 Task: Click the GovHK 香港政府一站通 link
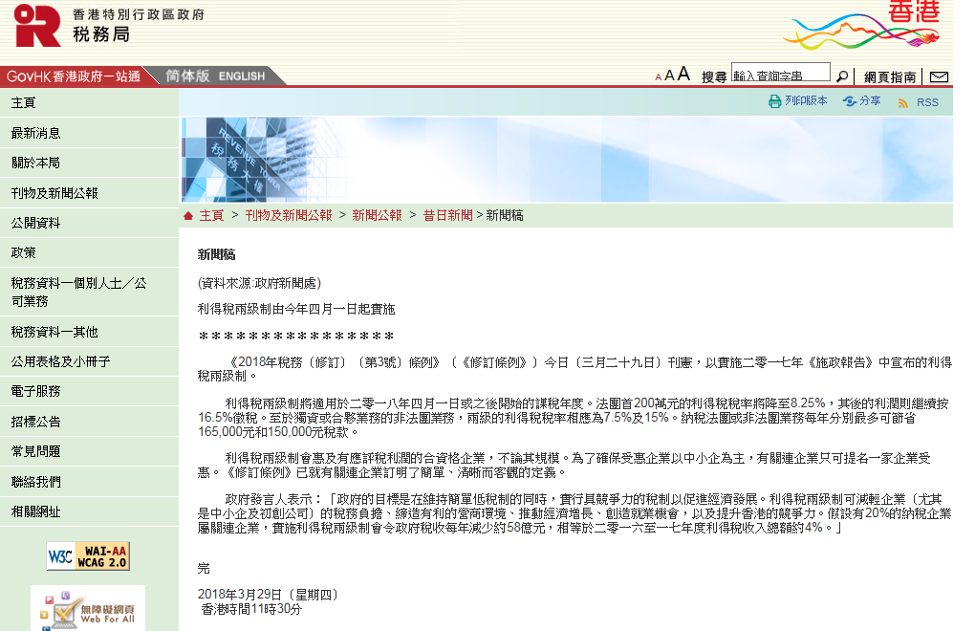click(74, 76)
